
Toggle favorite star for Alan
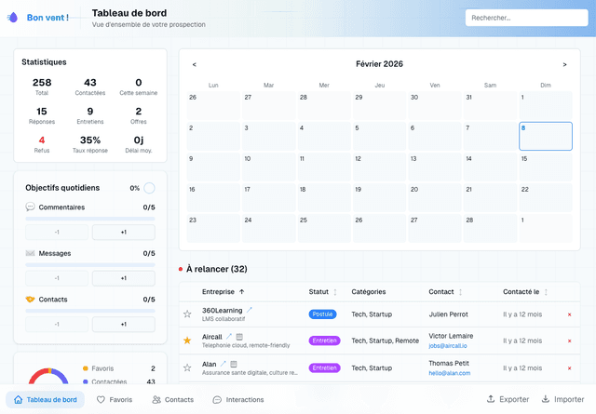coord(187,367)
